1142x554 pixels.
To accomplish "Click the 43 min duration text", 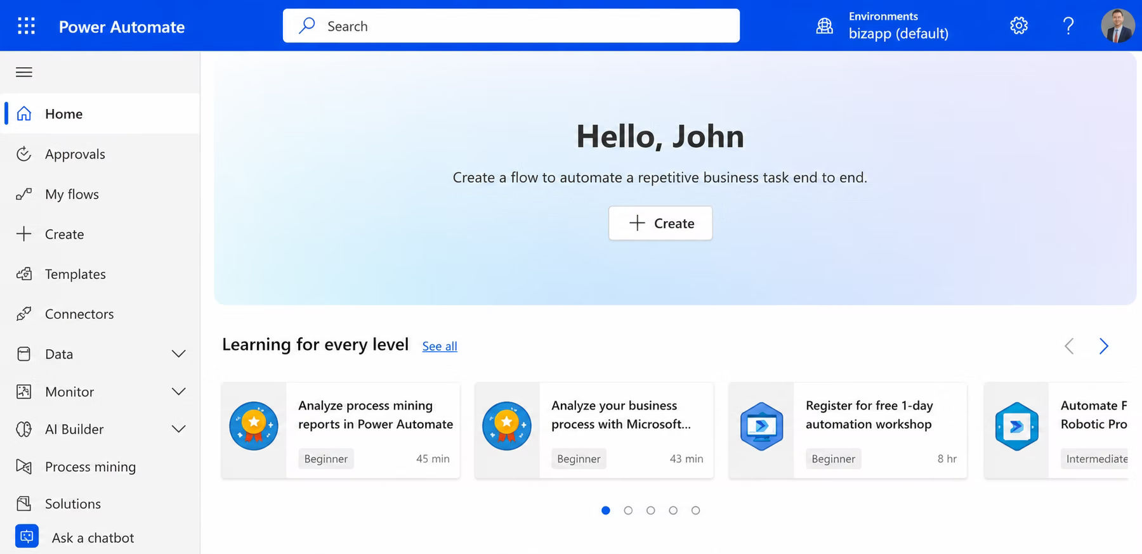I will click(686, 458).
